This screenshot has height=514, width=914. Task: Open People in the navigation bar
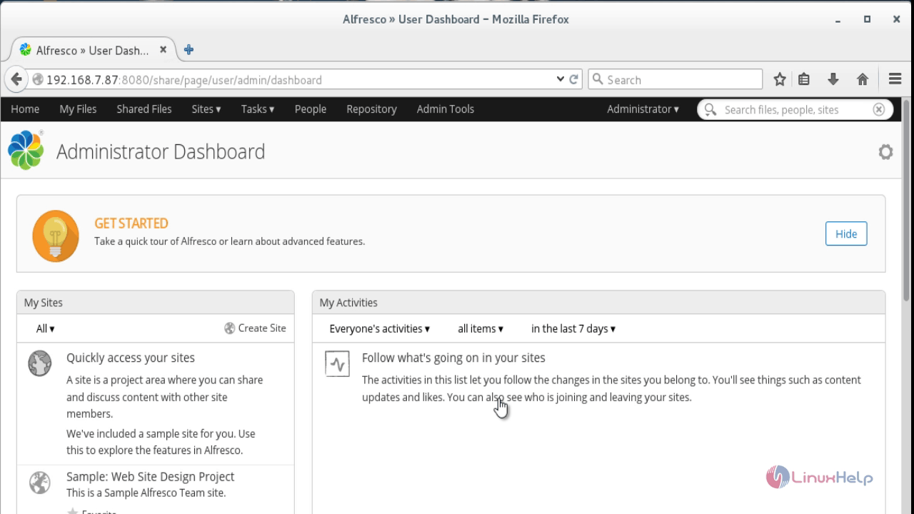(x=310, y=109)
